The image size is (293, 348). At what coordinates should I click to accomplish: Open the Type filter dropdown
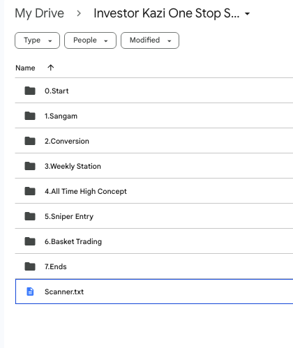(x=37, y=40)
